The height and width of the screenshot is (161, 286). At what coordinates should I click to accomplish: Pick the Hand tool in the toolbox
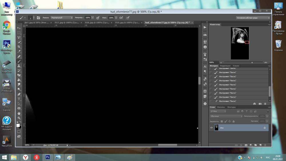coord(19,113)
